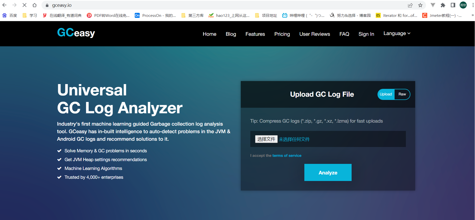Open the Baidu bookmark
The image size is (475, 220).
coord(10,15)
